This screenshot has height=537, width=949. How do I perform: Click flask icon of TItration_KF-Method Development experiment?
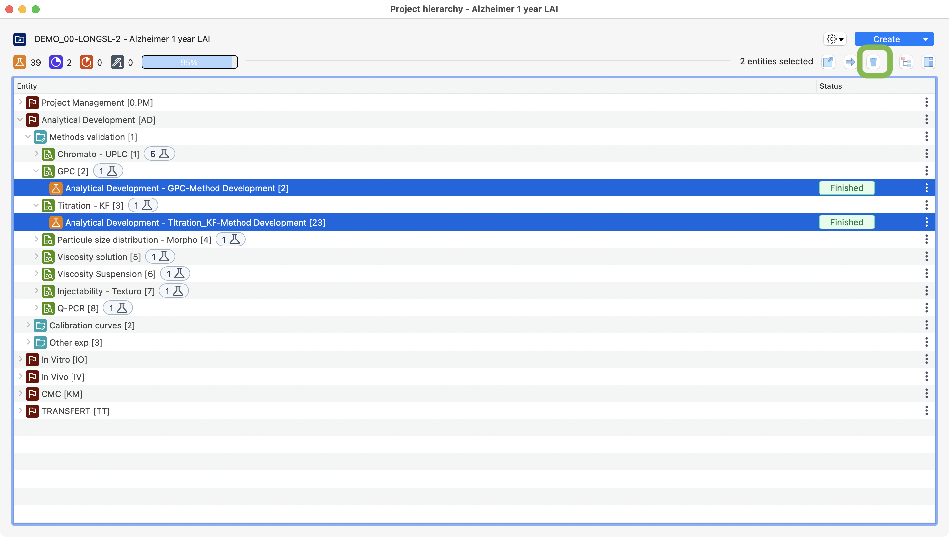pyautogui.click(x=56, y=222)
